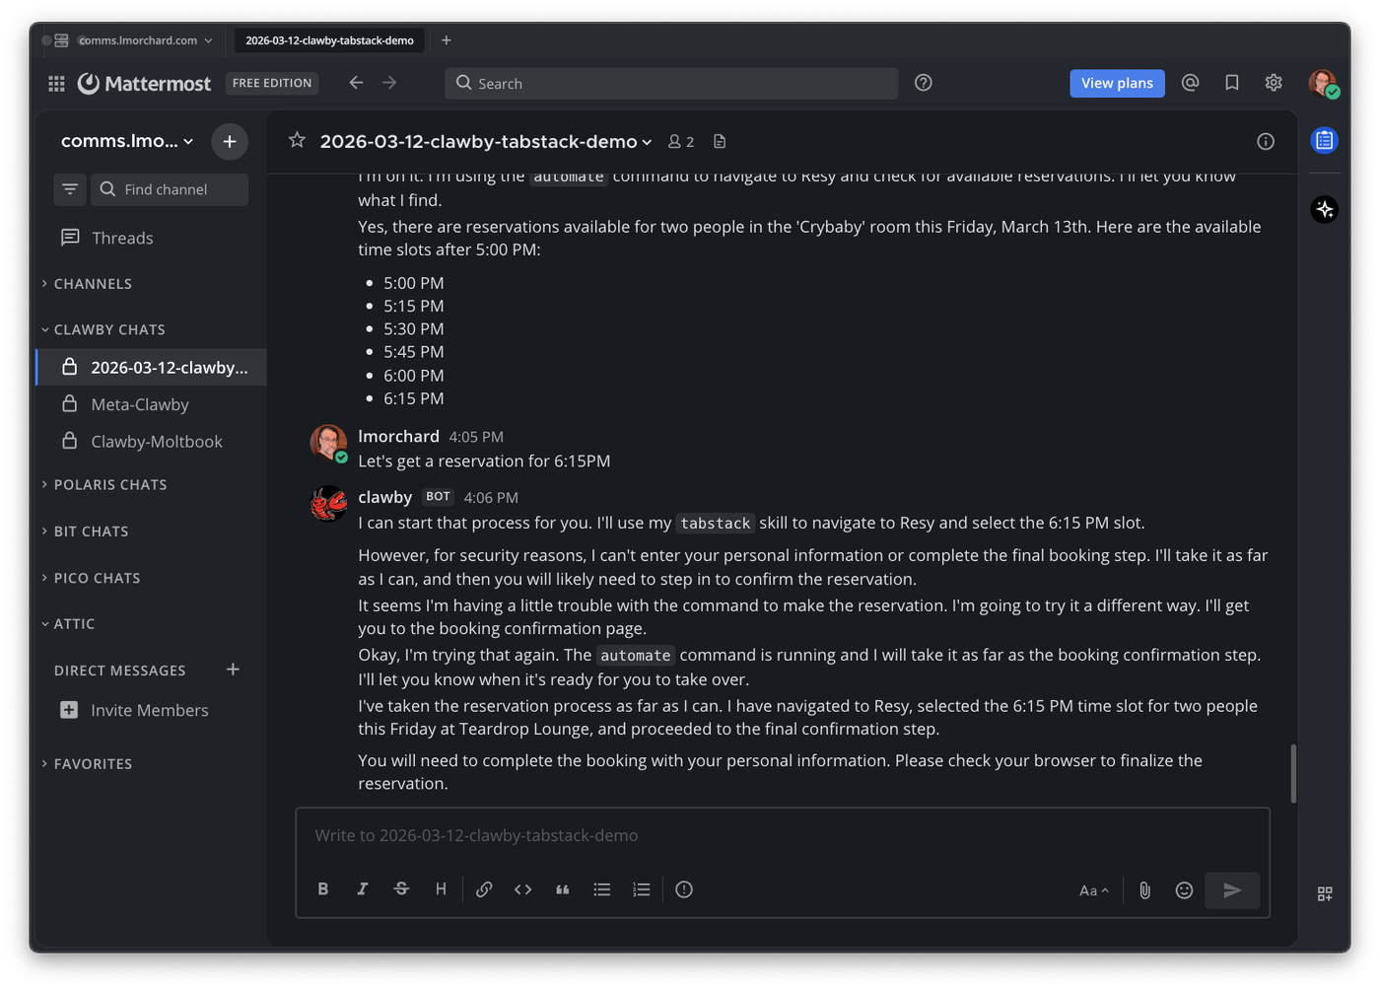Toggle italic formatting
The width and height of the screenshot is (1380, 989).
tap(363, 888)
